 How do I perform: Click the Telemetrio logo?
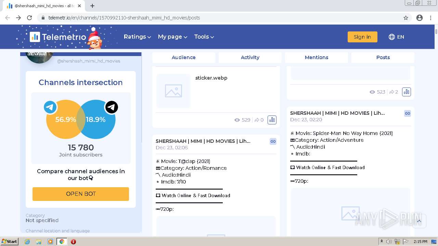click(x=58, y=37)
